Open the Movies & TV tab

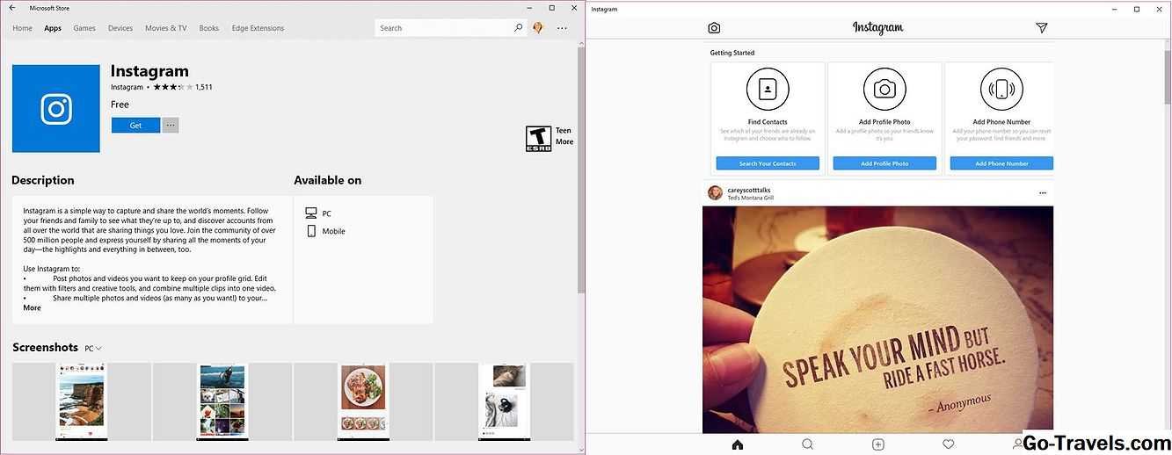(x=166, y=28)
